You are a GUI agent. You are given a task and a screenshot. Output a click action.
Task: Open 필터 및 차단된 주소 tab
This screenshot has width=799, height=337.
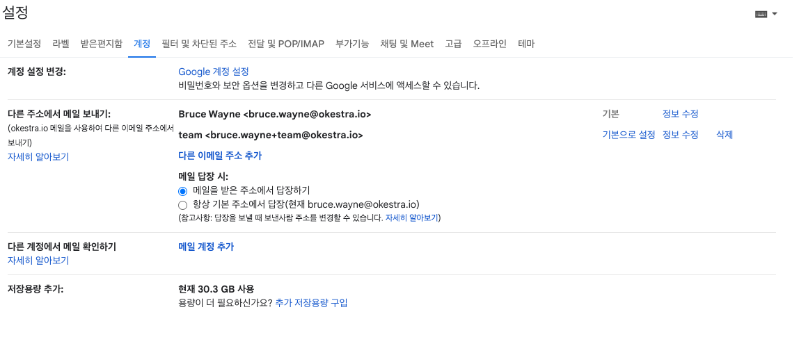199,44
